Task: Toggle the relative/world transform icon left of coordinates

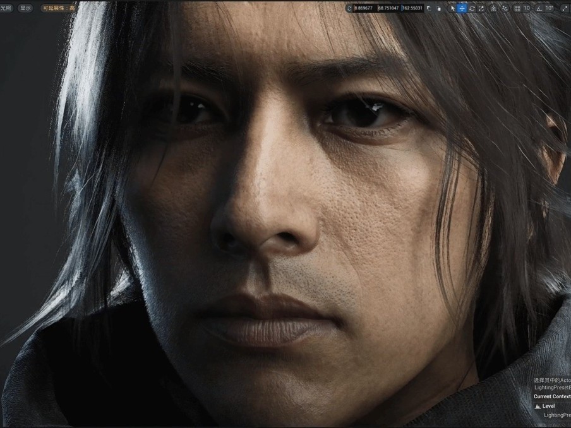Action: [350, 8]
